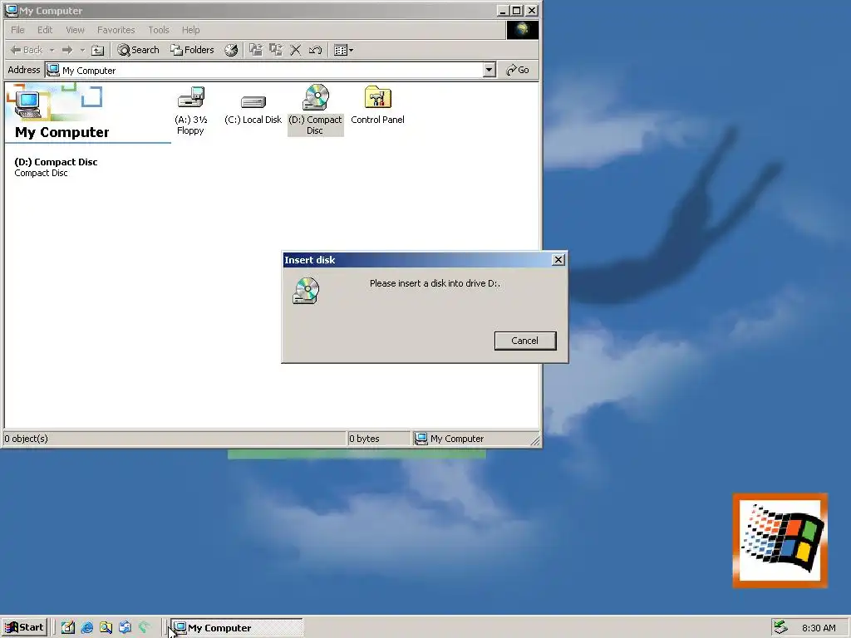This screenshot has height=638, width=851.
Task: Open the Tools menu
Action: tap(159, 30)
